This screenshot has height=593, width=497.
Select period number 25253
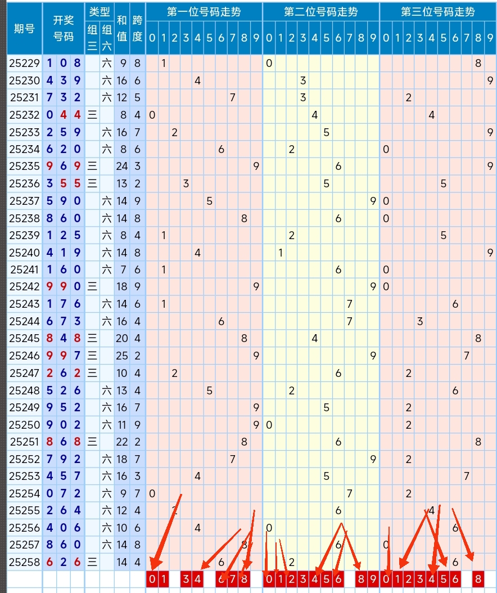(x=25, y=476)
